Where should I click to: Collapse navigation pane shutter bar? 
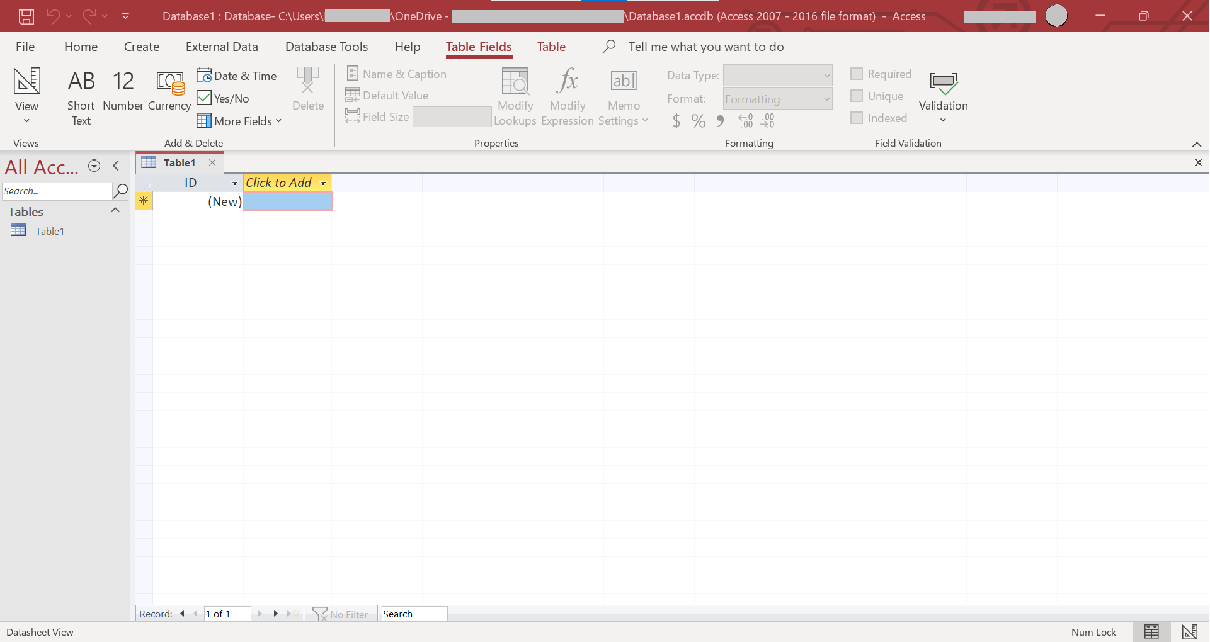tap(116, 166)
